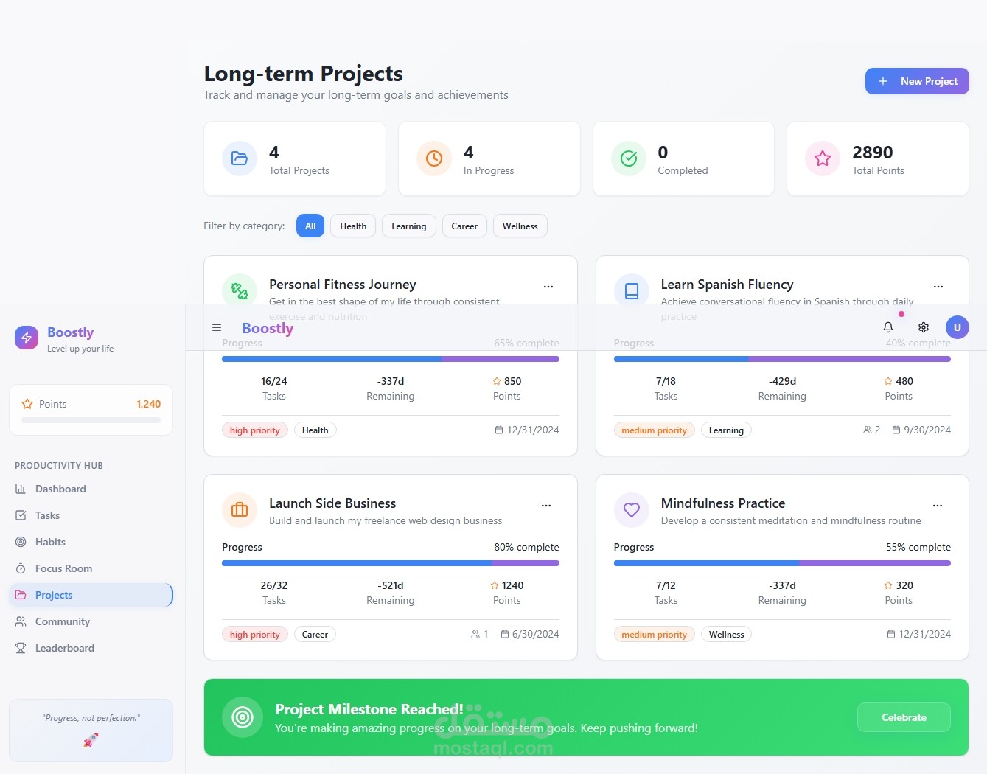Click the Learning tag on Learn Spanish card

coord(726,430)
